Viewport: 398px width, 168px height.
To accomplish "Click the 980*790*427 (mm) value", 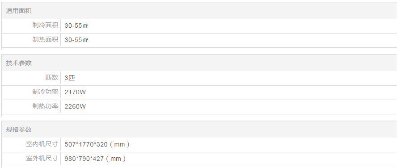I will [95, 159].
